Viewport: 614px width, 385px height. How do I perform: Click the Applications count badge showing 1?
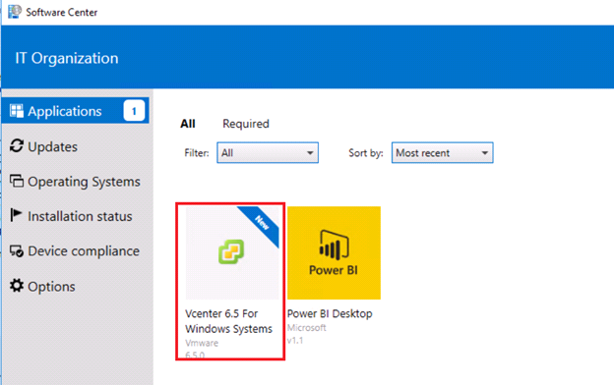[134, 111]
